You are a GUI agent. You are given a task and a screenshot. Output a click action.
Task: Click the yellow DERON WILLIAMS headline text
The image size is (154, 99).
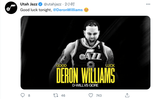click(86, 75)
